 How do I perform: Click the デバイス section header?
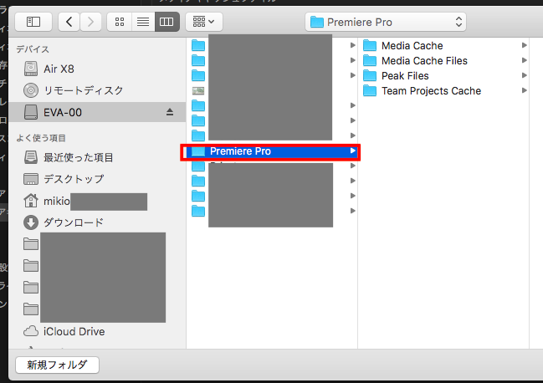pos(33,49)
